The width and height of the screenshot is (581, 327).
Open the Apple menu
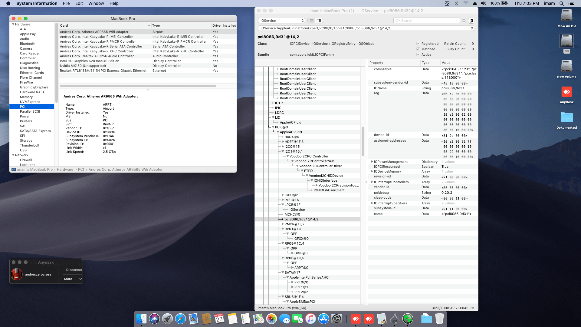(x=8, y=3)
